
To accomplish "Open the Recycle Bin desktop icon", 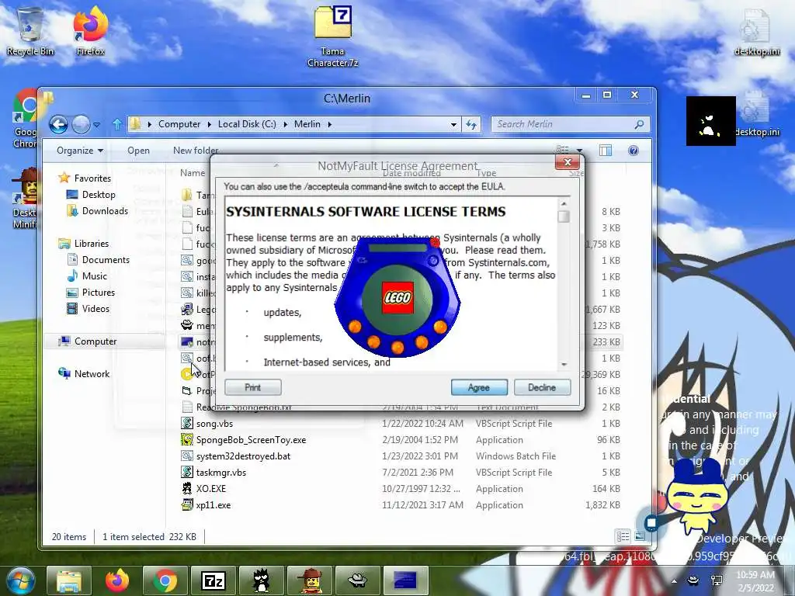I will [30, 30].
